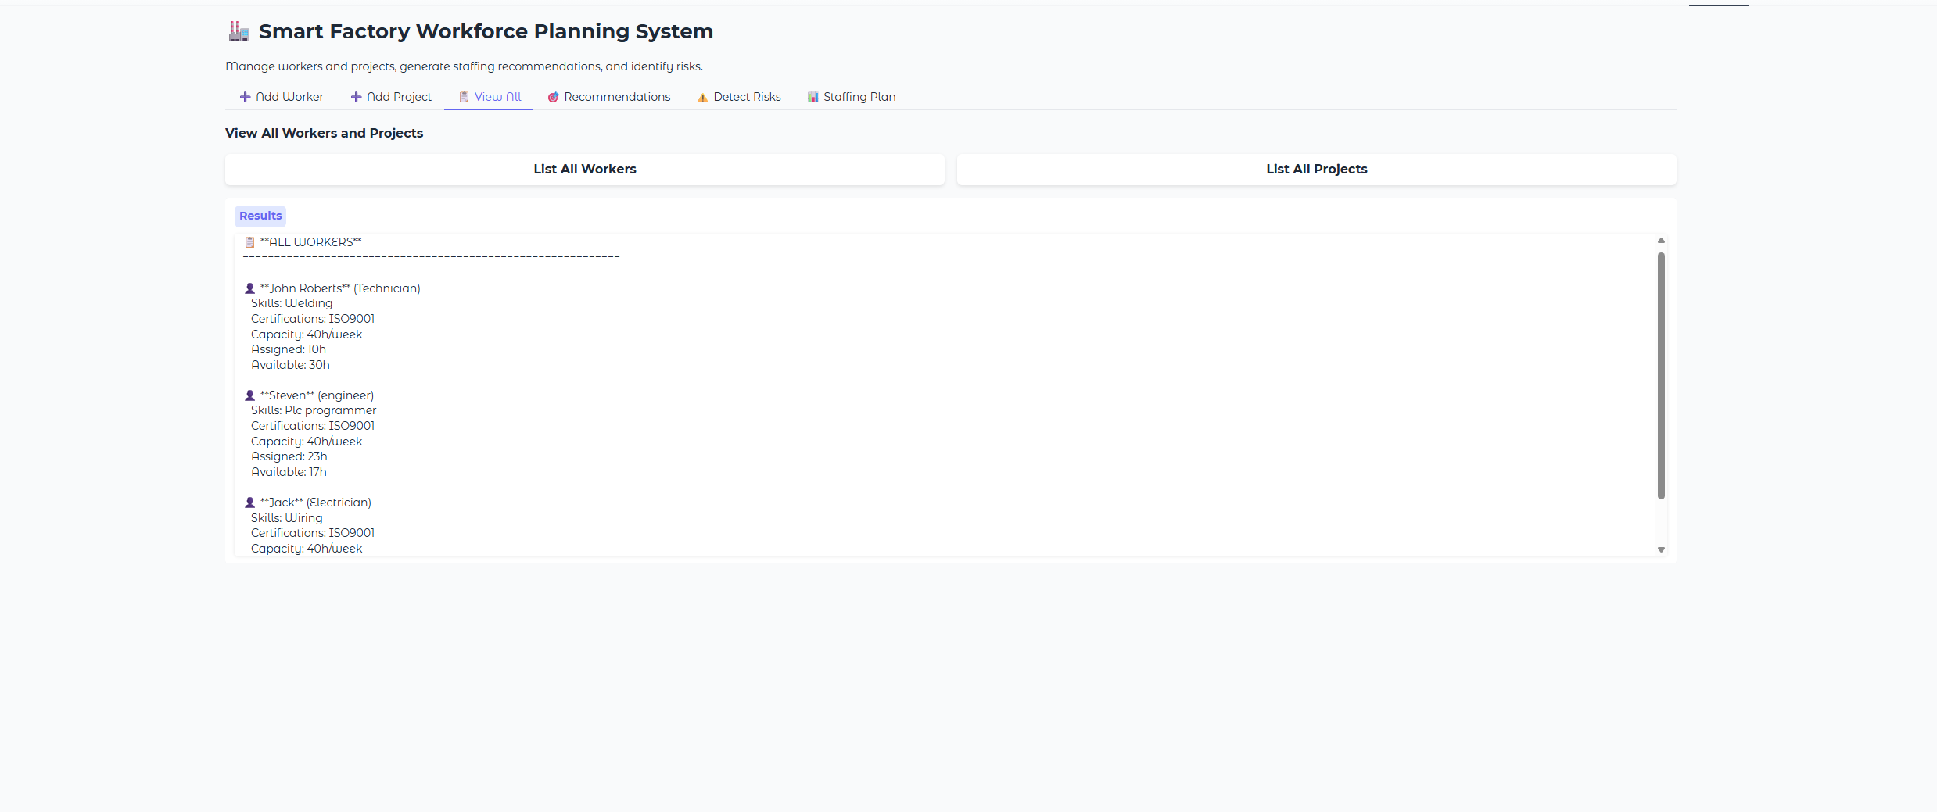
Task: Click the target icon on Recommendations
Action: point(553,97)
